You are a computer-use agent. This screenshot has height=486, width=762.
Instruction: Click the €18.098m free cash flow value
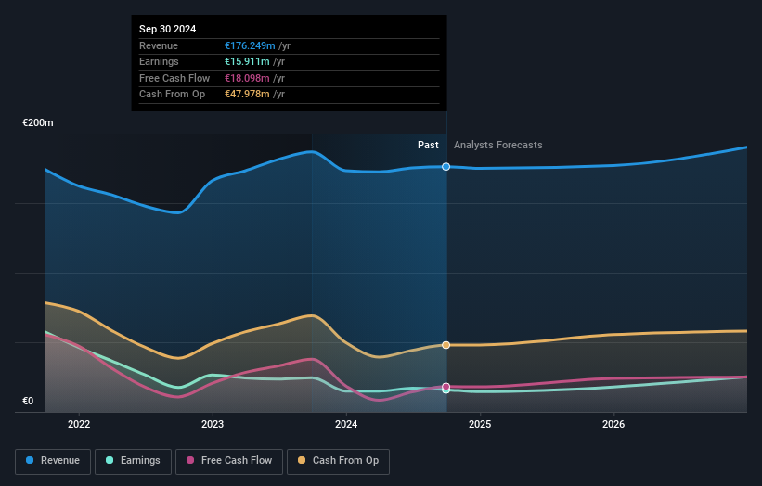[x=247, y=78]
